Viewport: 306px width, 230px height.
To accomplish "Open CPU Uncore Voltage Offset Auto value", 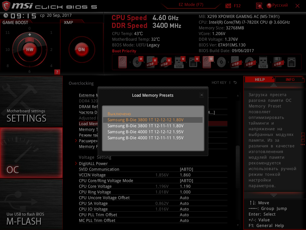I will (x=184, y=198).
